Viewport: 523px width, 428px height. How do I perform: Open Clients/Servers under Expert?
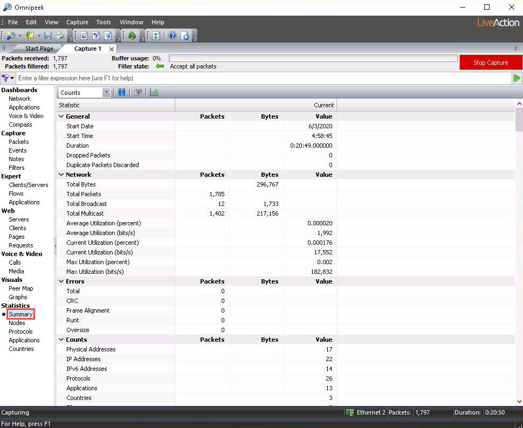pos(29,185)
